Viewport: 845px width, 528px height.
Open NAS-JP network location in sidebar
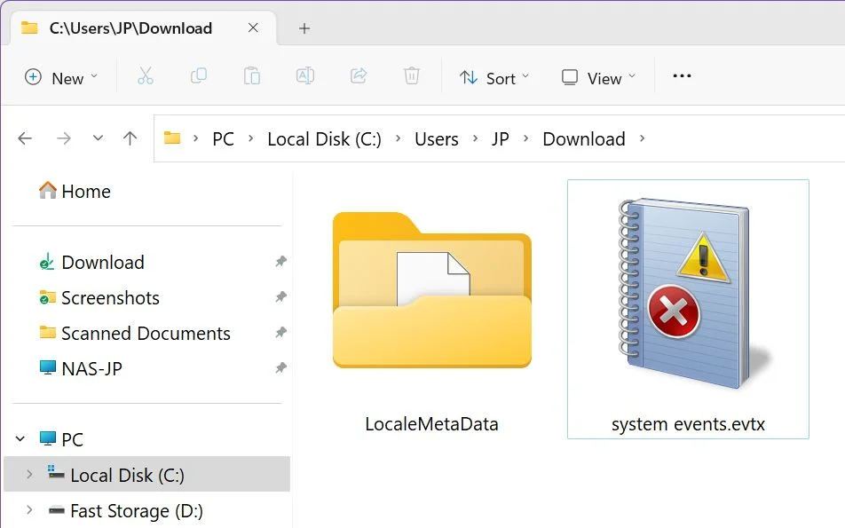pos(81,369)
